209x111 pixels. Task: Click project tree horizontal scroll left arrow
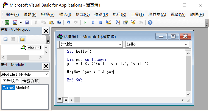[4, 58]
